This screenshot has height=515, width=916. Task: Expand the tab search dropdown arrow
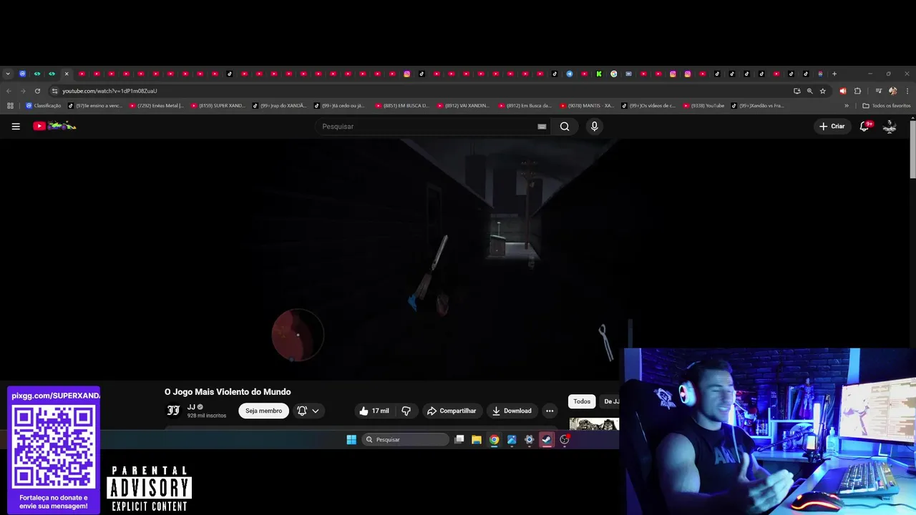point(8,74)
